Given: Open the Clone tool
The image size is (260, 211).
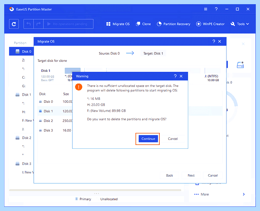Looking at the screenshot, I should coord(143,24).
